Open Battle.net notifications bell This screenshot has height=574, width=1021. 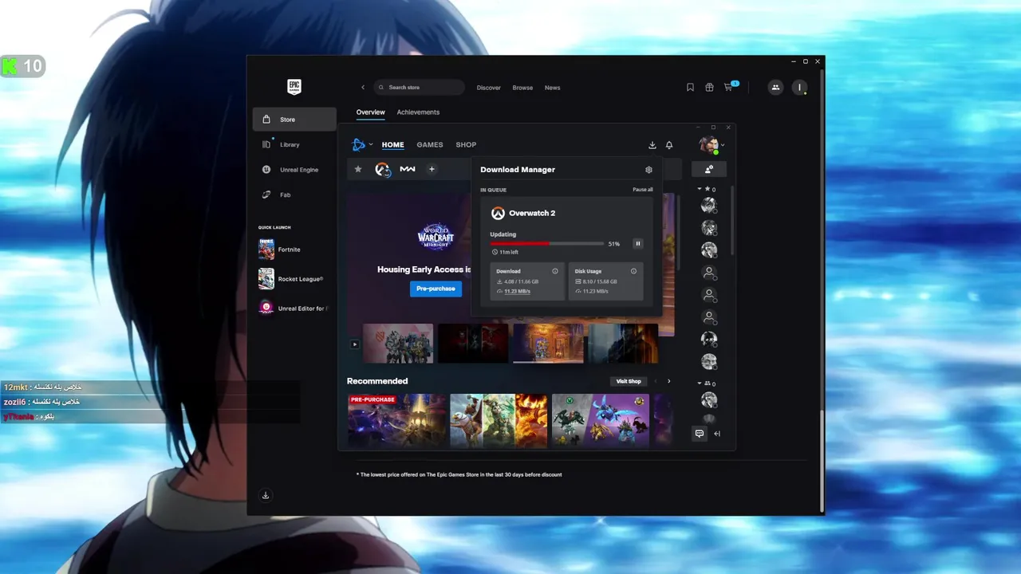coord(669,145)
